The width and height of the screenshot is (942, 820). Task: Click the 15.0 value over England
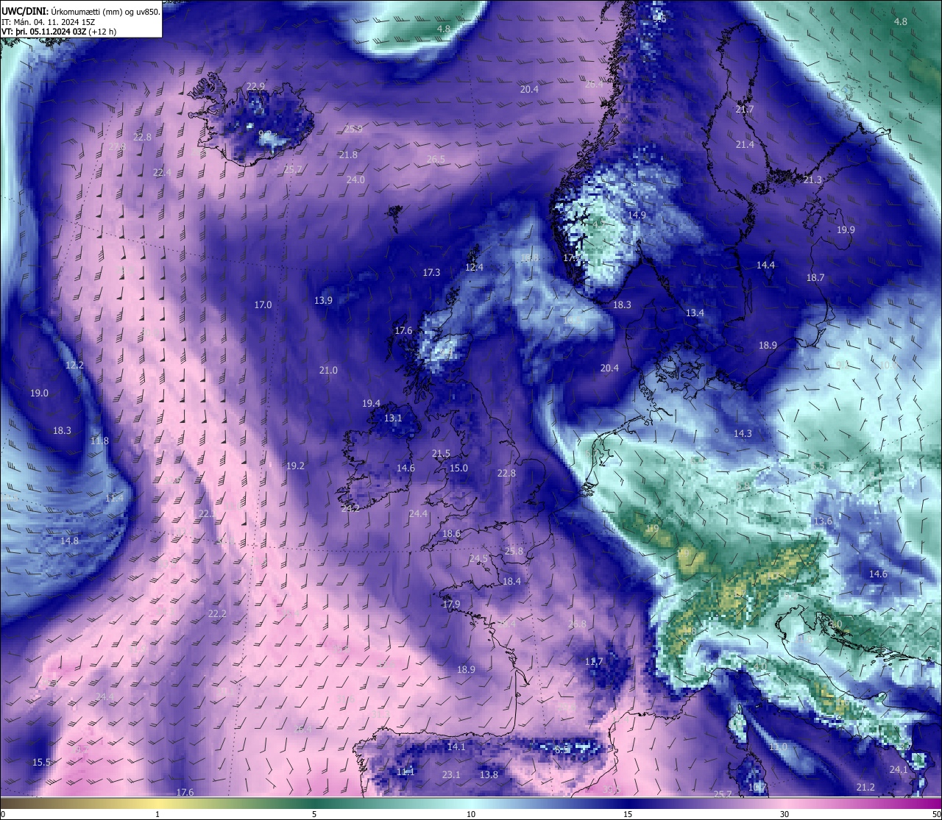(x=458, y=468)
